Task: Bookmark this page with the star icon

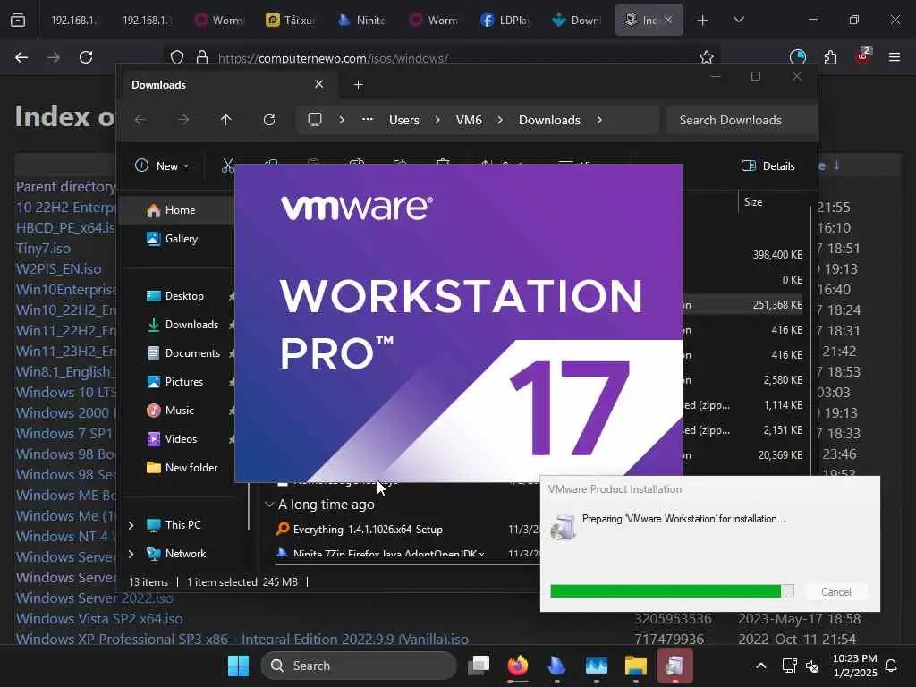Action: click(x=707, y=57)
